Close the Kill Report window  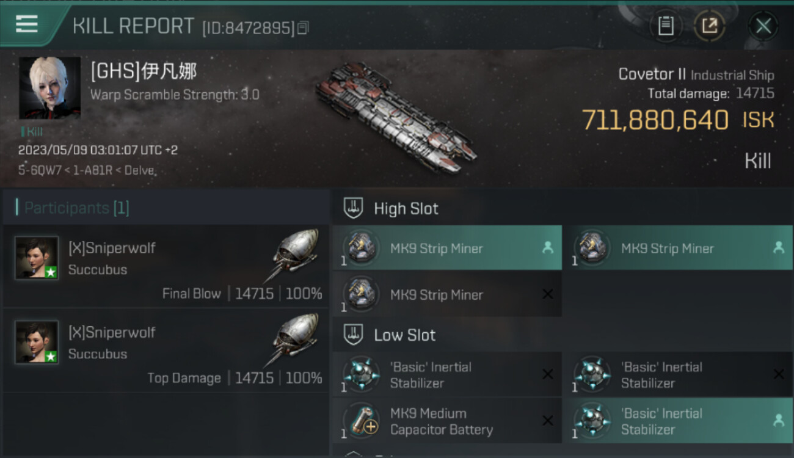pyautogui.click(x=763, y=26)
